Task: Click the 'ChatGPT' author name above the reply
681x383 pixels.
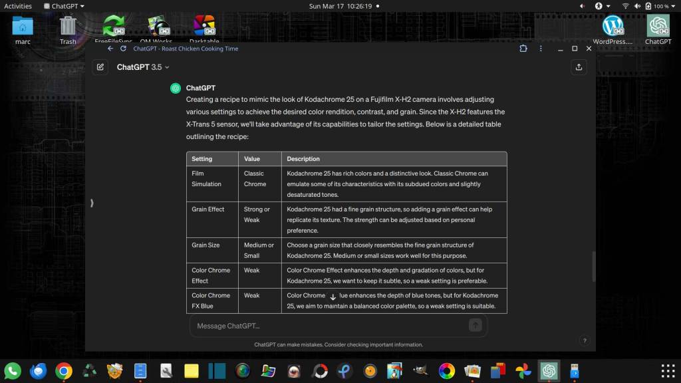Action: coord(201,88)
